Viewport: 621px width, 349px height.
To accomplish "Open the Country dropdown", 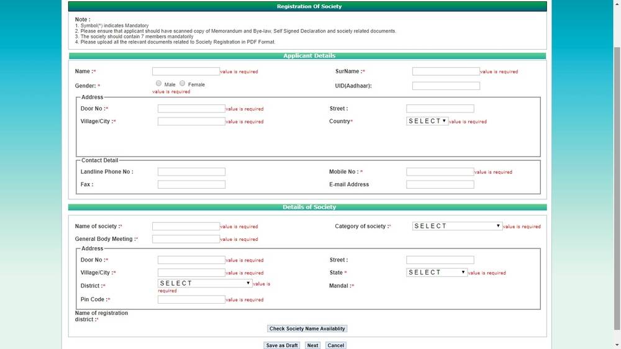I will (x=427, y=121).
